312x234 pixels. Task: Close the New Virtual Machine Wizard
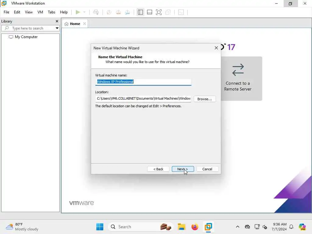click(x=216, y=48)
